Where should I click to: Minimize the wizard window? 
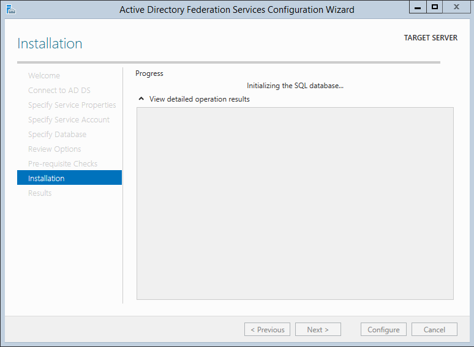click(417, 7)
